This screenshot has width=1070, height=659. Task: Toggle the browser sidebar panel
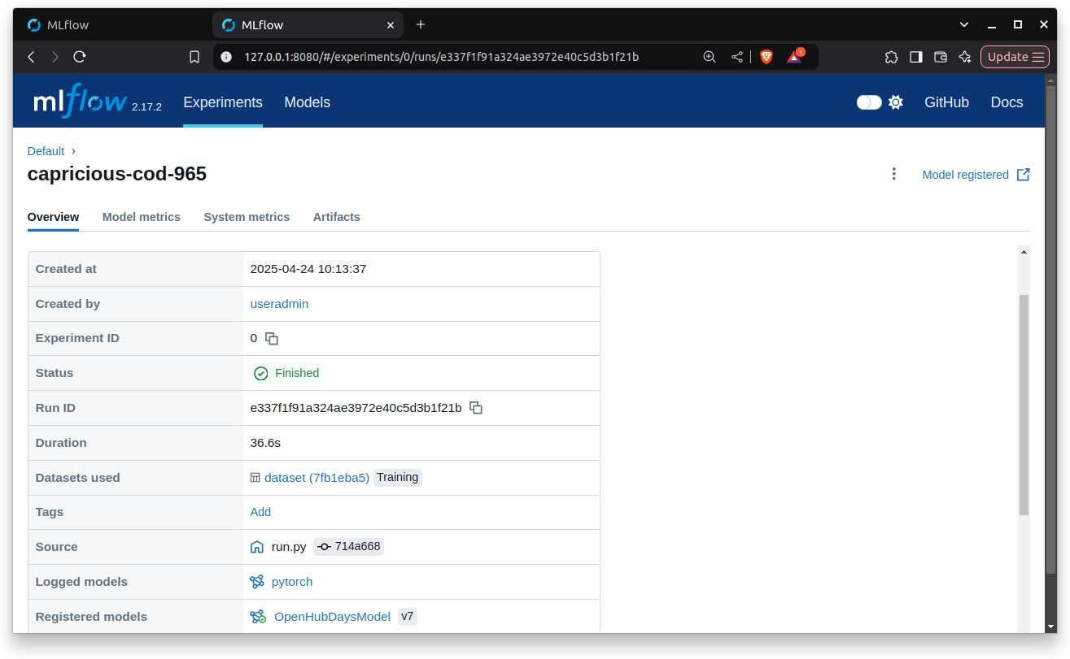click(x=916, y=57)
